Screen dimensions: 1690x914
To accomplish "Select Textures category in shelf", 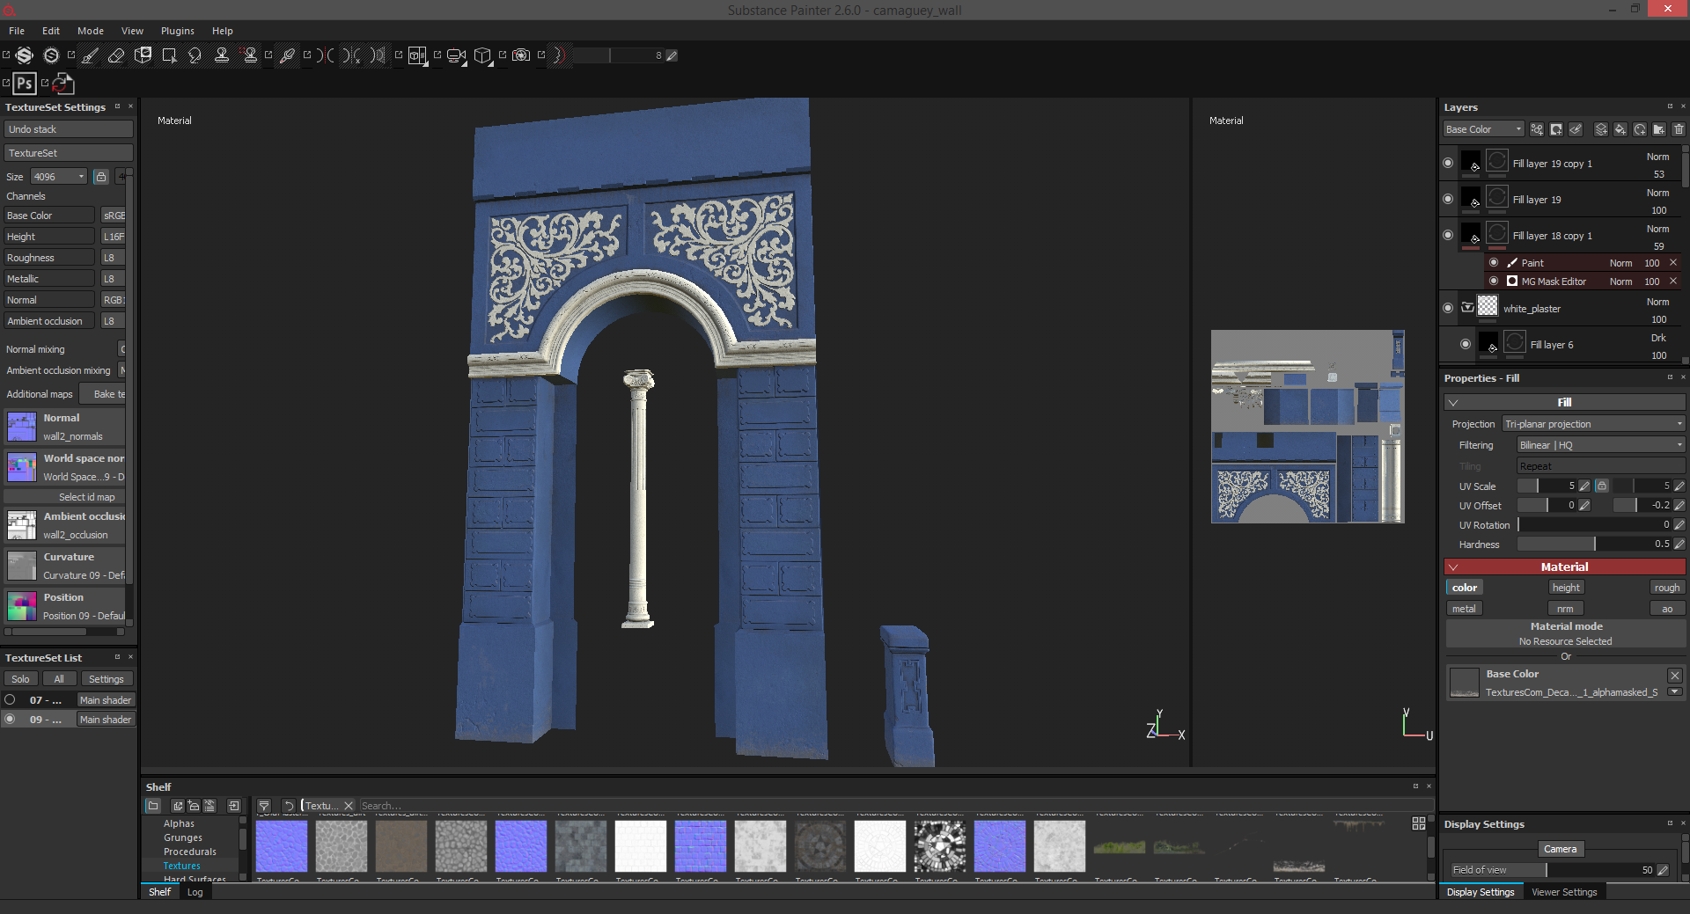I will [x=182, y=866].
